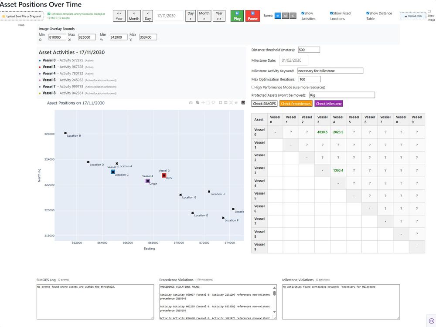
Task: Step forward one day
Action: [x=191, y=16]
